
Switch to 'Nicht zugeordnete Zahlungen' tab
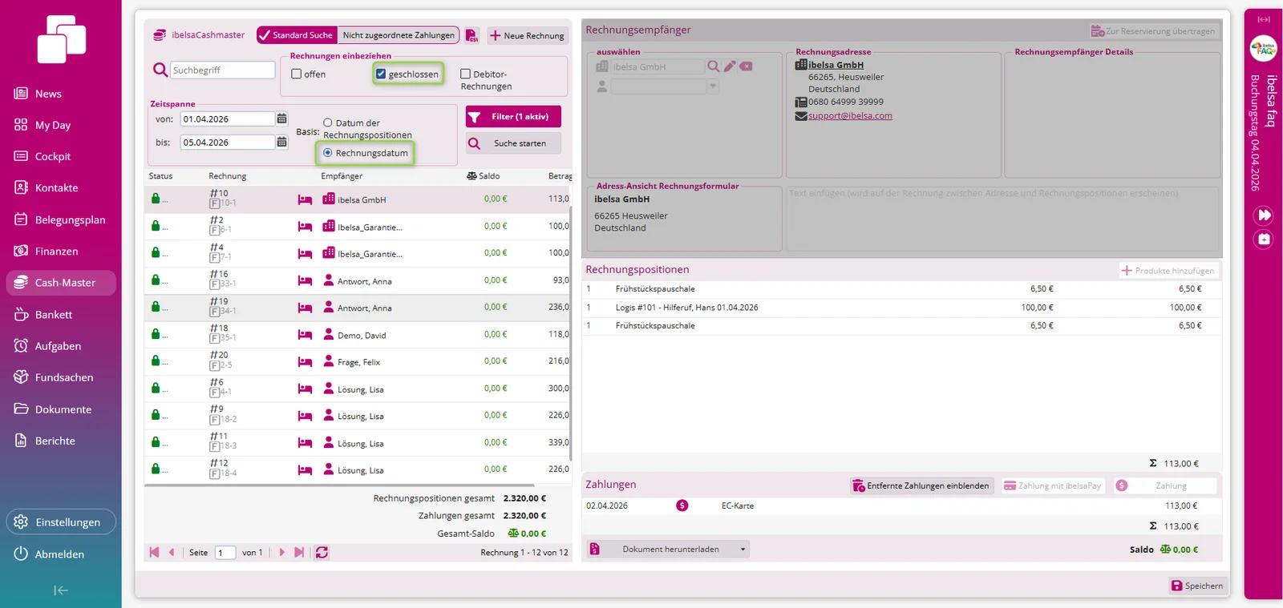tap(399, 35)
